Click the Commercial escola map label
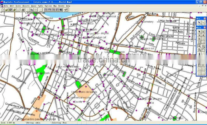207x125 pixels. click(80, 98)
